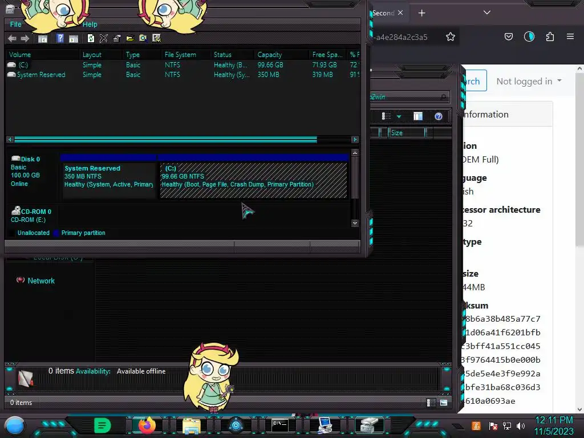Image resolution: width=584 pixels, height=438 pixels.
Task: Open the Firefox Extensions puzzle icon
Action: coord(550,36)
